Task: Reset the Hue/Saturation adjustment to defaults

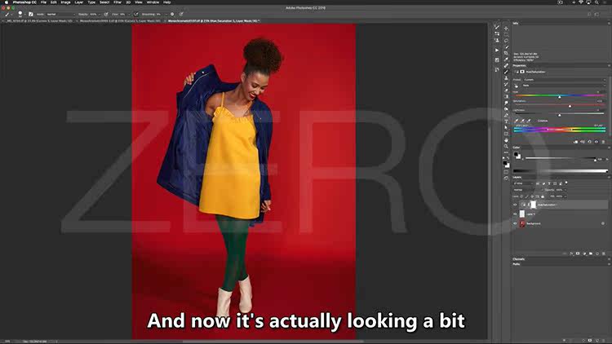Action: pos(590,142)
